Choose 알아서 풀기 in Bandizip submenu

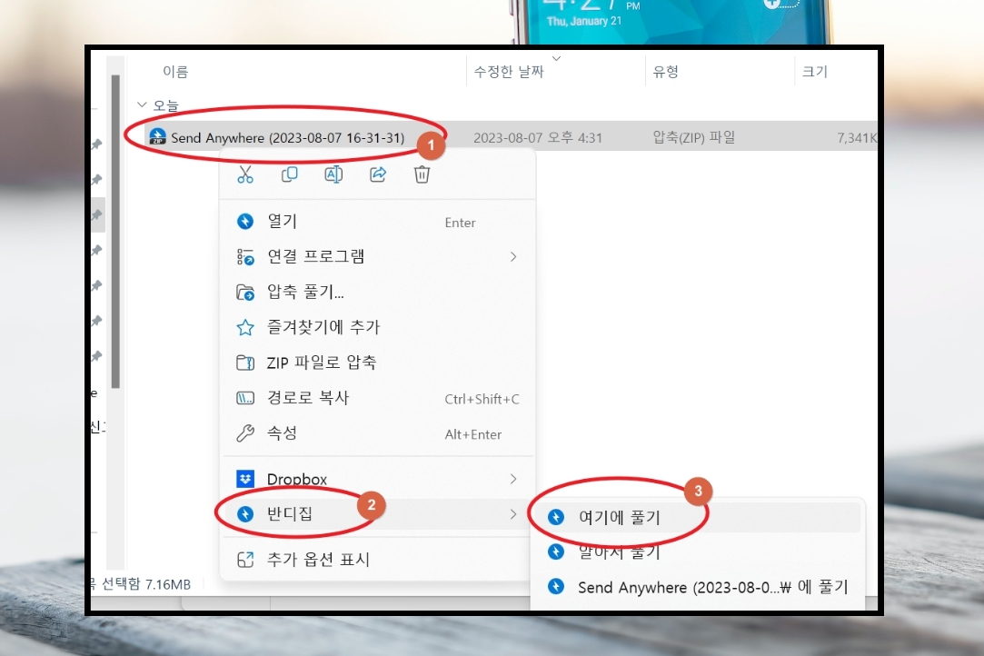(698, 552)
